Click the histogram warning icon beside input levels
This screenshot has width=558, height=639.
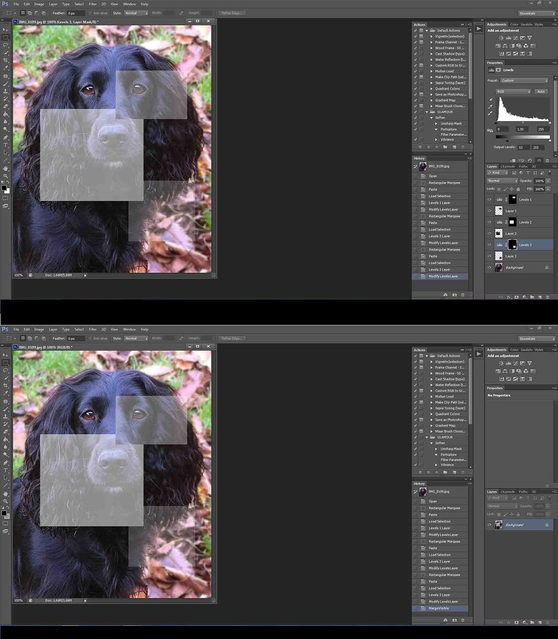pyautogui.click(x=490, y=130)
